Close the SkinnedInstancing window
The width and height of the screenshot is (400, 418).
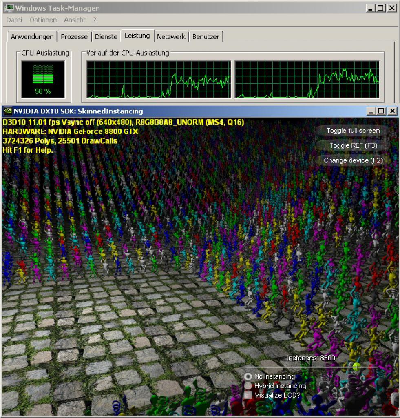coord(393,111)
